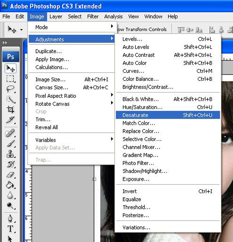Image resolution: width=233 pixels, height=242 pixels.
Task: Select the Clone Stamp tool
Action: click(x=11, y=154)
